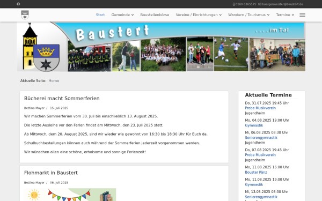Expand the Gemeinde dropdown arrow

pos(133,15)
